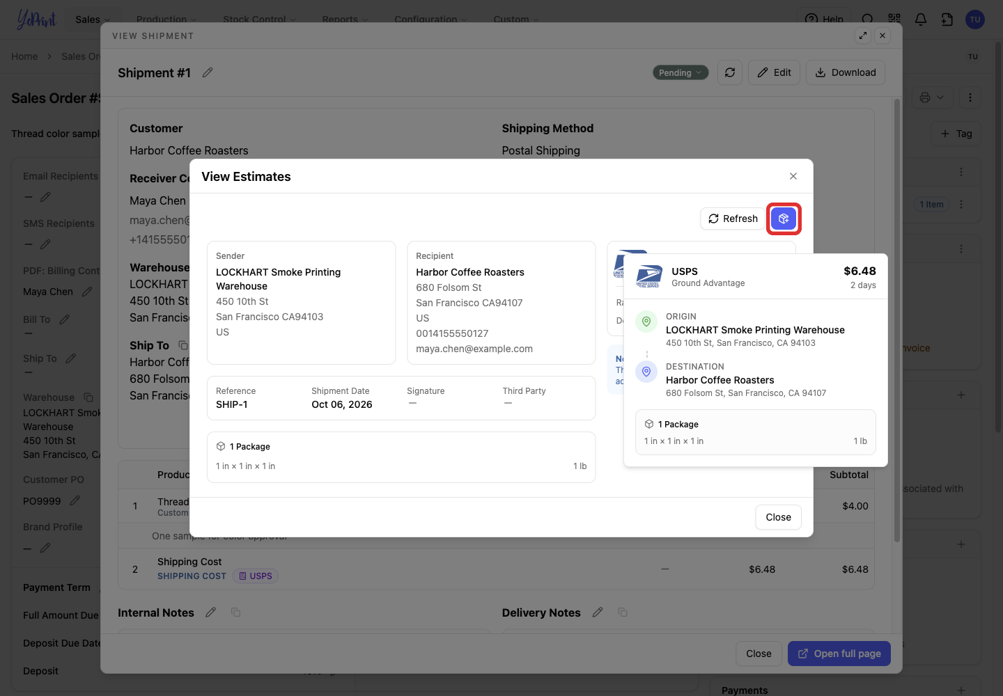Image resolution: width=1003 pixels, height=696 pixels.
Task: Copy the Warehouse address in sidebar
Action: [x=88, y=397]
